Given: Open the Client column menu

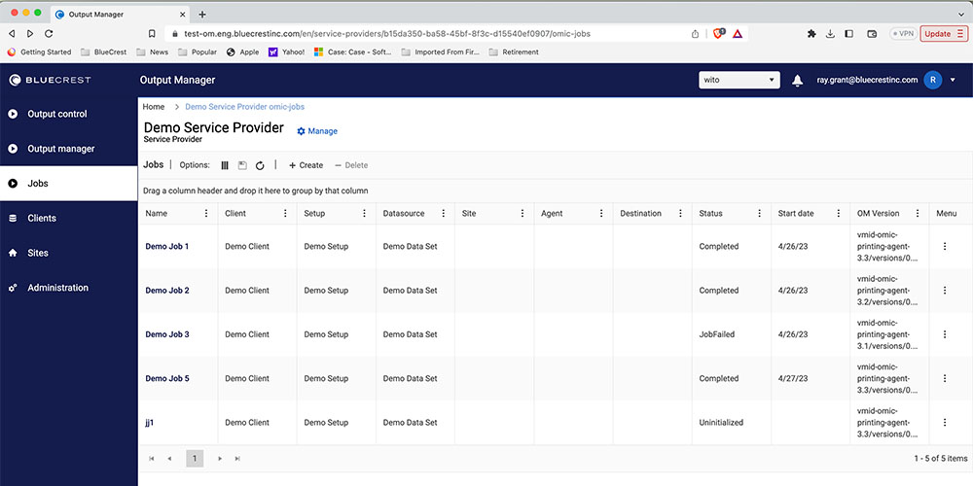Looking at the screenshot, I should [x=285, y=213].
